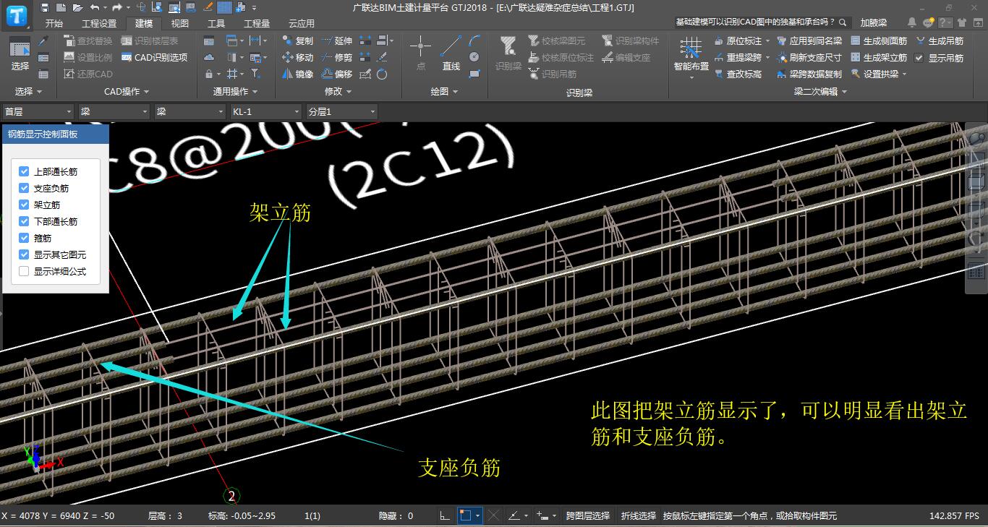Choose the arc drawing tool icon
This screenshot has height=527, width=988.
pos(474,40)
